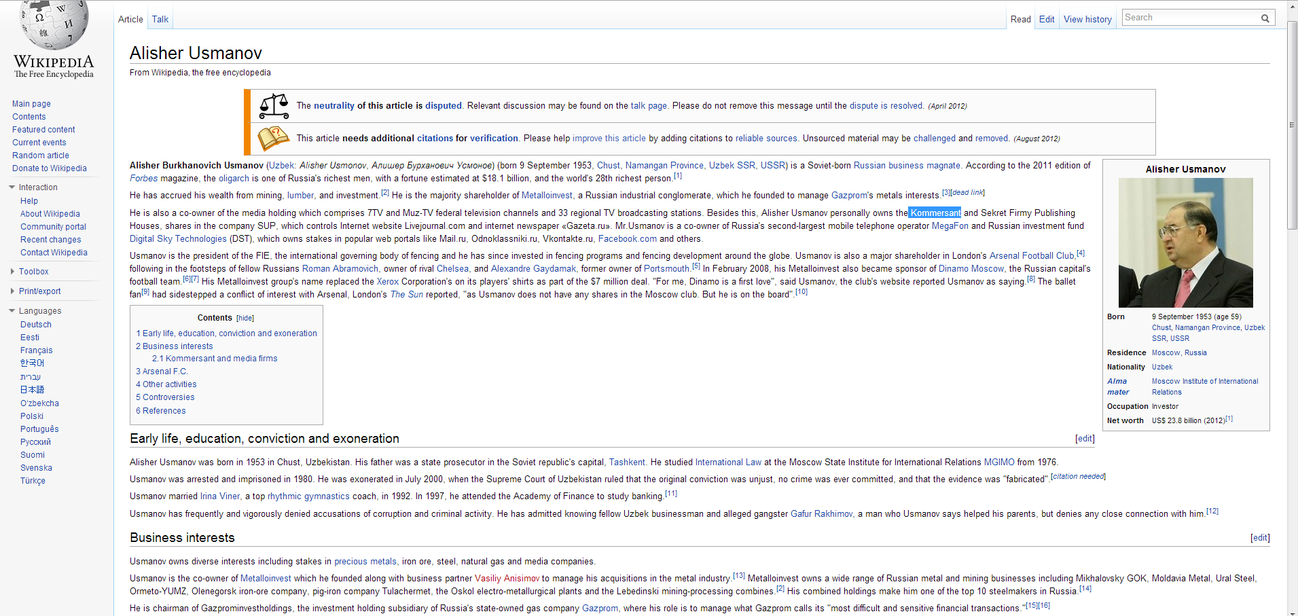The image size is (1298, 616).
Task: Switch to Polski language version
Action: tap(31, 416)
